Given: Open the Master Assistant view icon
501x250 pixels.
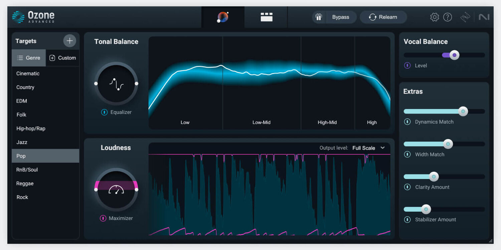Looking at the screenshot, I should coord(223,17).
